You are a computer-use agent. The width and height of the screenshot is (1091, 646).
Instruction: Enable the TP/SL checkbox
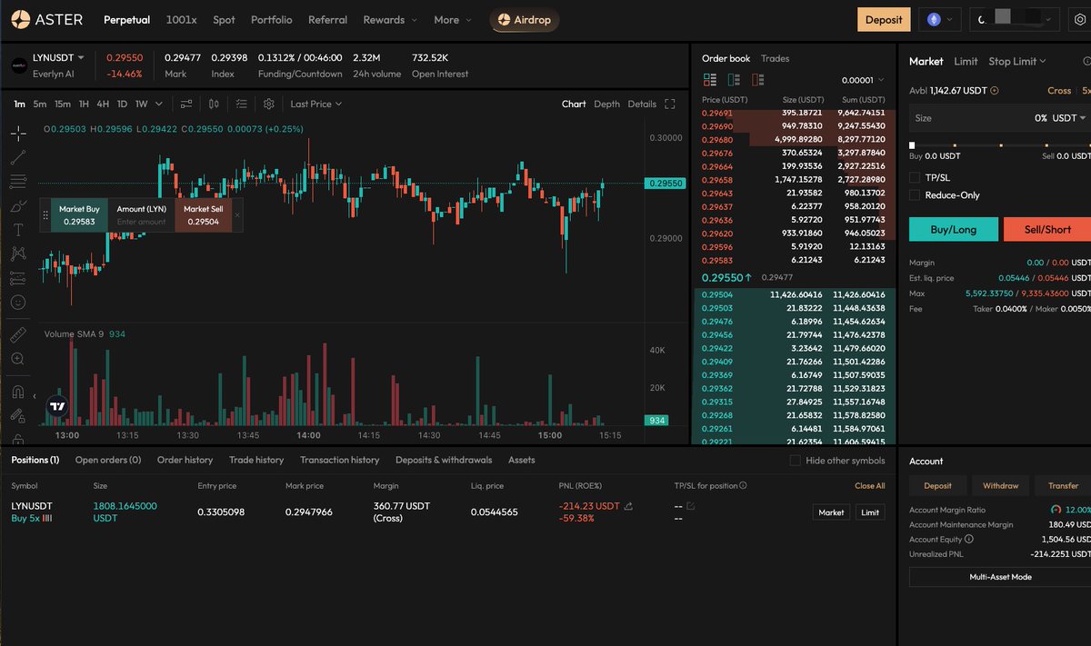(x=915, y=178)
